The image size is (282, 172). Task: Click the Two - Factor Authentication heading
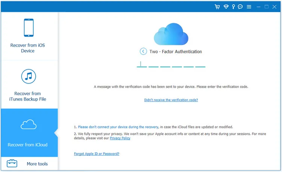pos(176,52)
